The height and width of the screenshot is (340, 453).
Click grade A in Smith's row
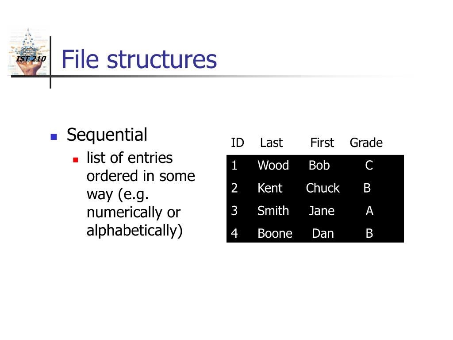coord(369,211)
